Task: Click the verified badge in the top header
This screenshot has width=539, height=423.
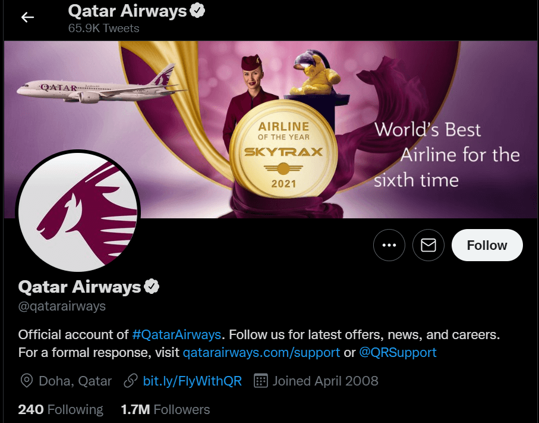Action: tap(197, 10)
